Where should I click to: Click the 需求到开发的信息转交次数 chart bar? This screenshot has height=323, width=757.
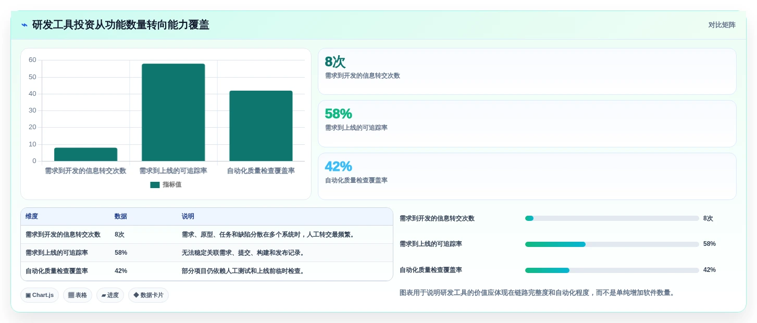(x=85, y=154)
